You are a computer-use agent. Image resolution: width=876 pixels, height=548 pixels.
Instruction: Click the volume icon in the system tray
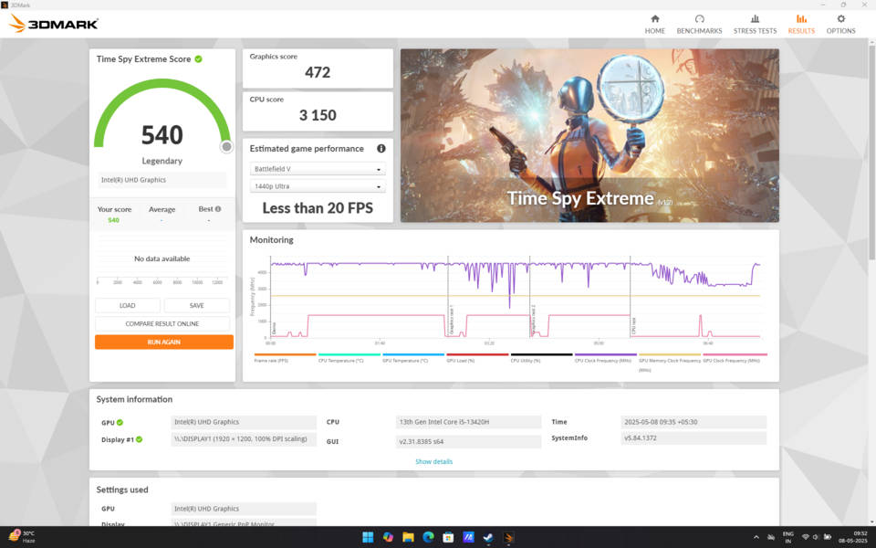pos(816,537)
